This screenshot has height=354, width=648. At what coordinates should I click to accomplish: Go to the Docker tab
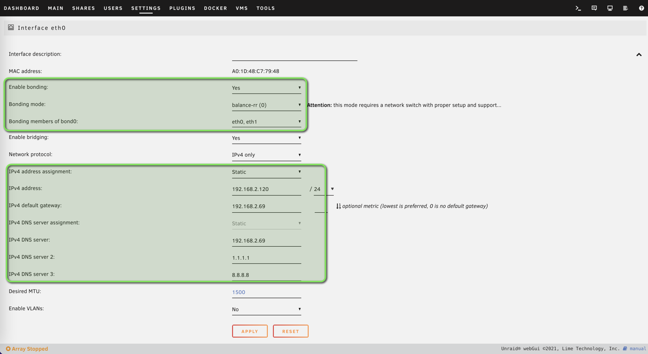[215, 8]
